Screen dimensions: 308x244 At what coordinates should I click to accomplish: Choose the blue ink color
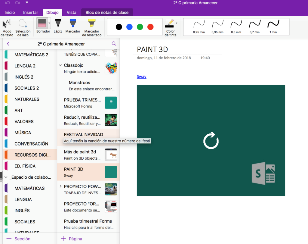(129, 27)
